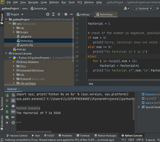Expand the Scripts folder
This screenshot has height=142, width=160.
tap(14, 32)
